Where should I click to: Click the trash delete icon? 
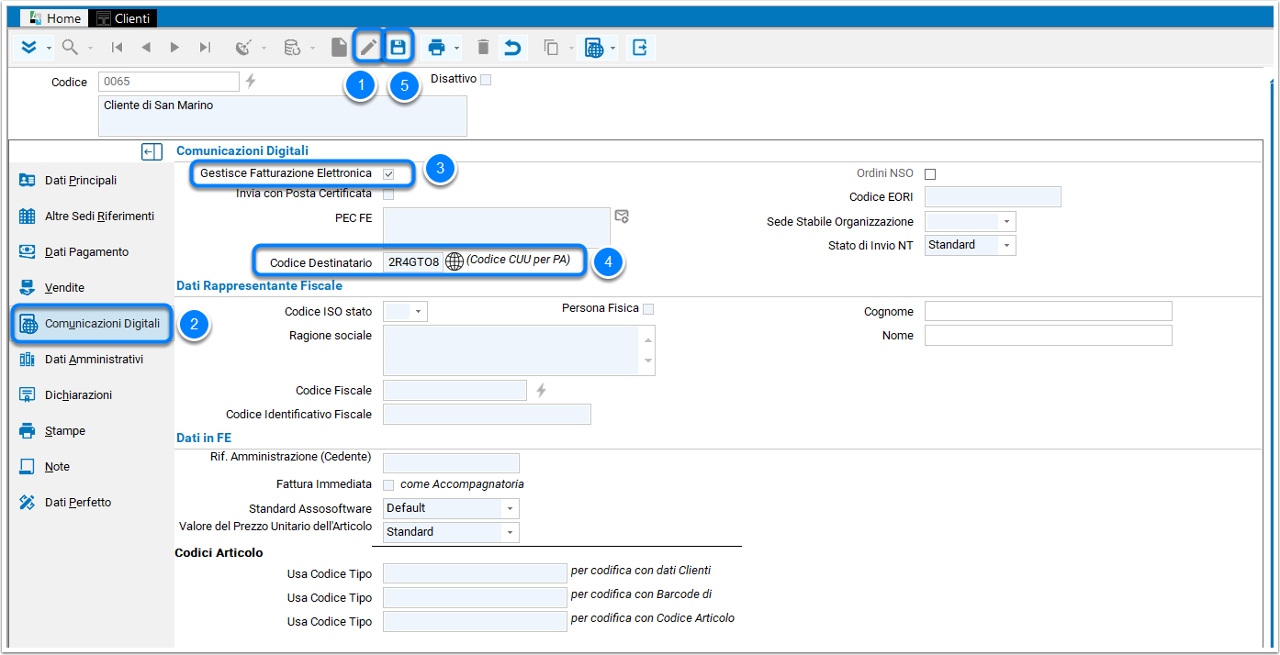483,48
